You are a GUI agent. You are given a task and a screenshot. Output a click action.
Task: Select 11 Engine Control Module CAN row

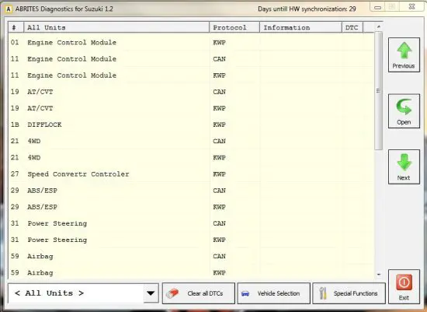pos(191,59)
